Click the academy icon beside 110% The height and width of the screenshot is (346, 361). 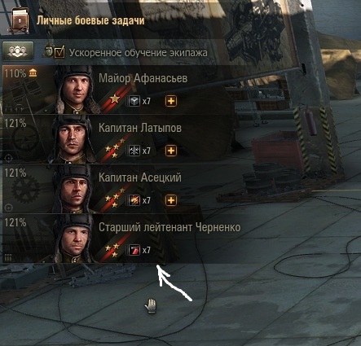click(x=33, y=72)
